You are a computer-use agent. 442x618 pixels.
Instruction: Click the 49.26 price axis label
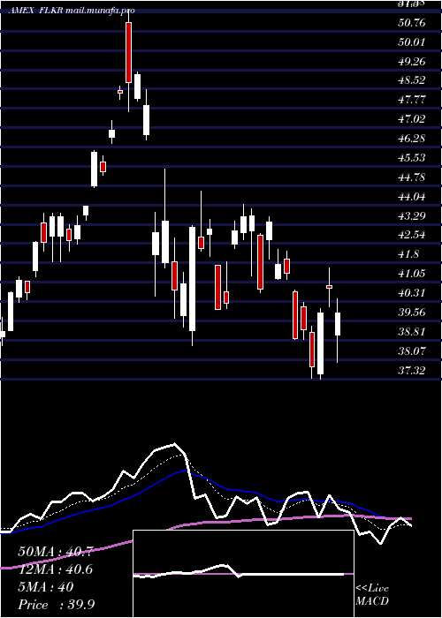pos(412,61)
